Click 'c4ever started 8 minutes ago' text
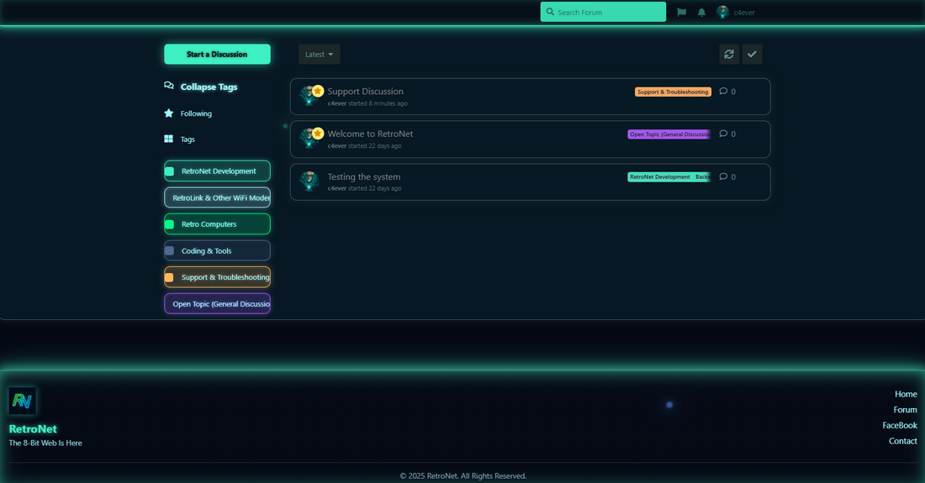The width and height of the screenshot is (925, 483). point(367,103)
